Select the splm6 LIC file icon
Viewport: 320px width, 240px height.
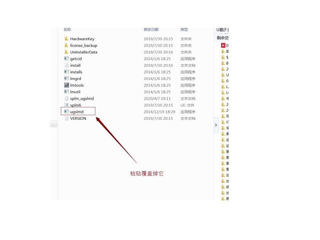pyautogui.click(x=66, y=105)
